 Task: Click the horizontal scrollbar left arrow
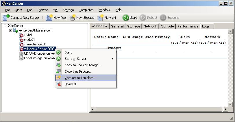pyautogui.click(x=93, y=109)
